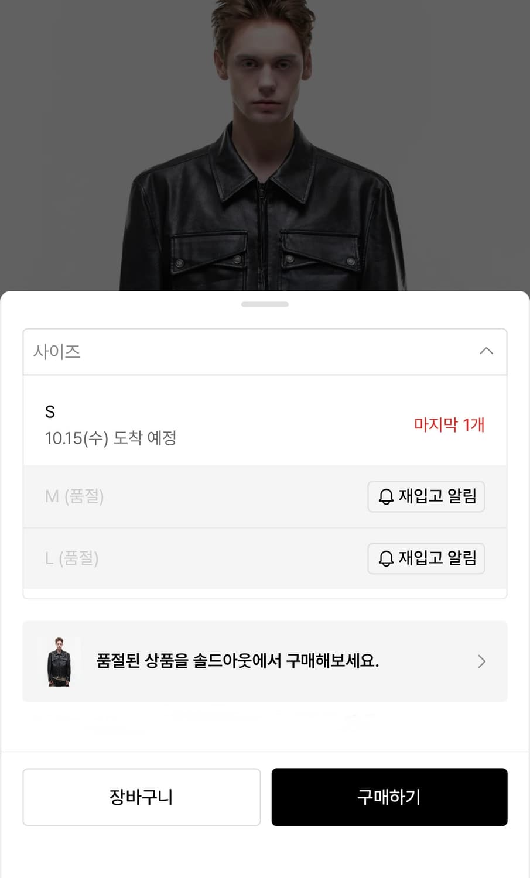The width and height of the screenshot is (530, 878).
Task: Tap the 10.15(수) 도착 예정 delivery text
Action: [111, 438]
